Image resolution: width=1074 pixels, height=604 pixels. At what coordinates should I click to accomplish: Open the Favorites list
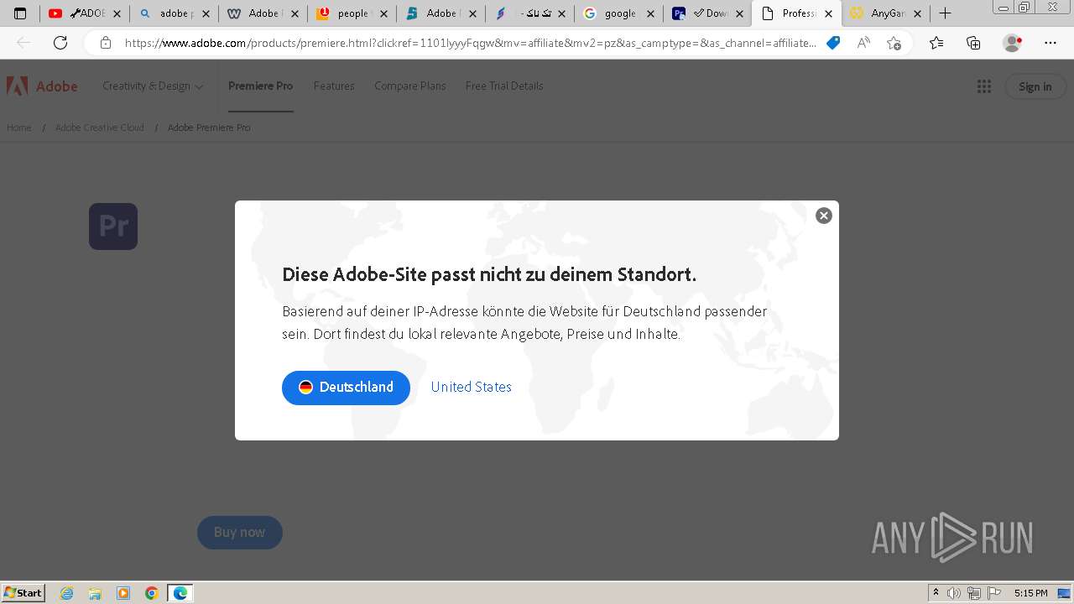[936, 43]
